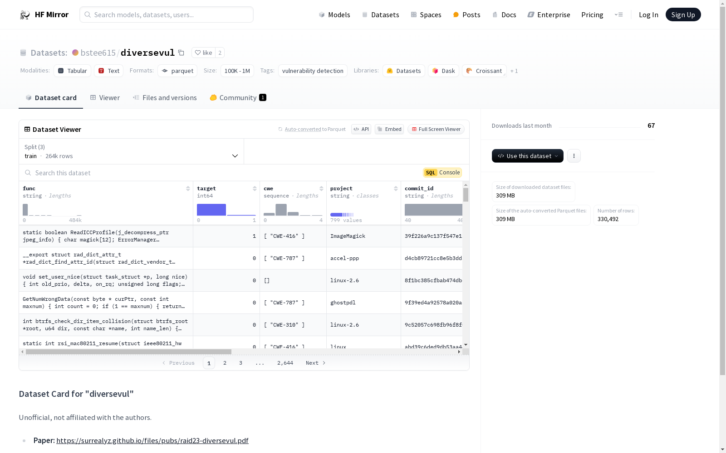This screenshot has height=453, width=726.
Task: Open the more navigation menu icon
Action: [618, 15]
